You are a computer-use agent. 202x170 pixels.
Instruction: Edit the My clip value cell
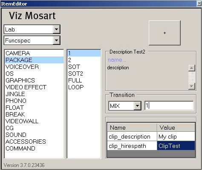click(x=176, y=136)
